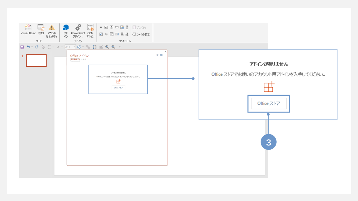Insert a Command Button control
Viewport: 358px width, 201px height.
tap(117, 27)
